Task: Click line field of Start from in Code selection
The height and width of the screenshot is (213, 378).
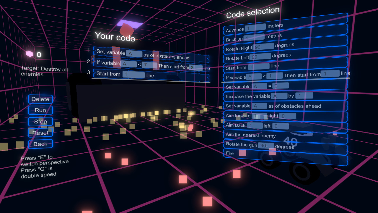Action: click(259, 67)
